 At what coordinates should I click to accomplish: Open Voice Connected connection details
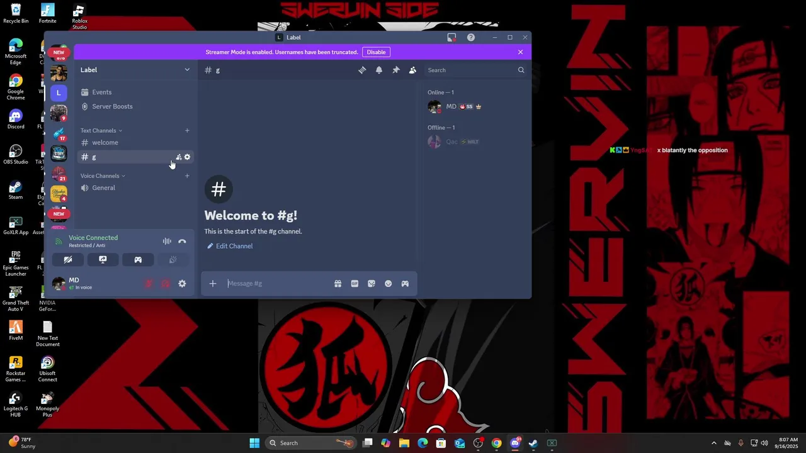(x=93, y=238)
